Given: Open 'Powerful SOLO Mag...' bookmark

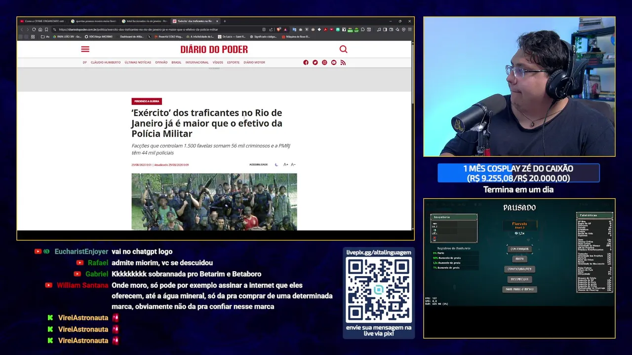Looking at the screenshot, I should [168, 36].
